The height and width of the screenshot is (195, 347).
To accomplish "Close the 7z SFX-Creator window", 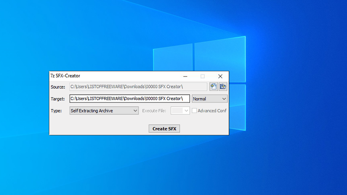I will (220, 76).
